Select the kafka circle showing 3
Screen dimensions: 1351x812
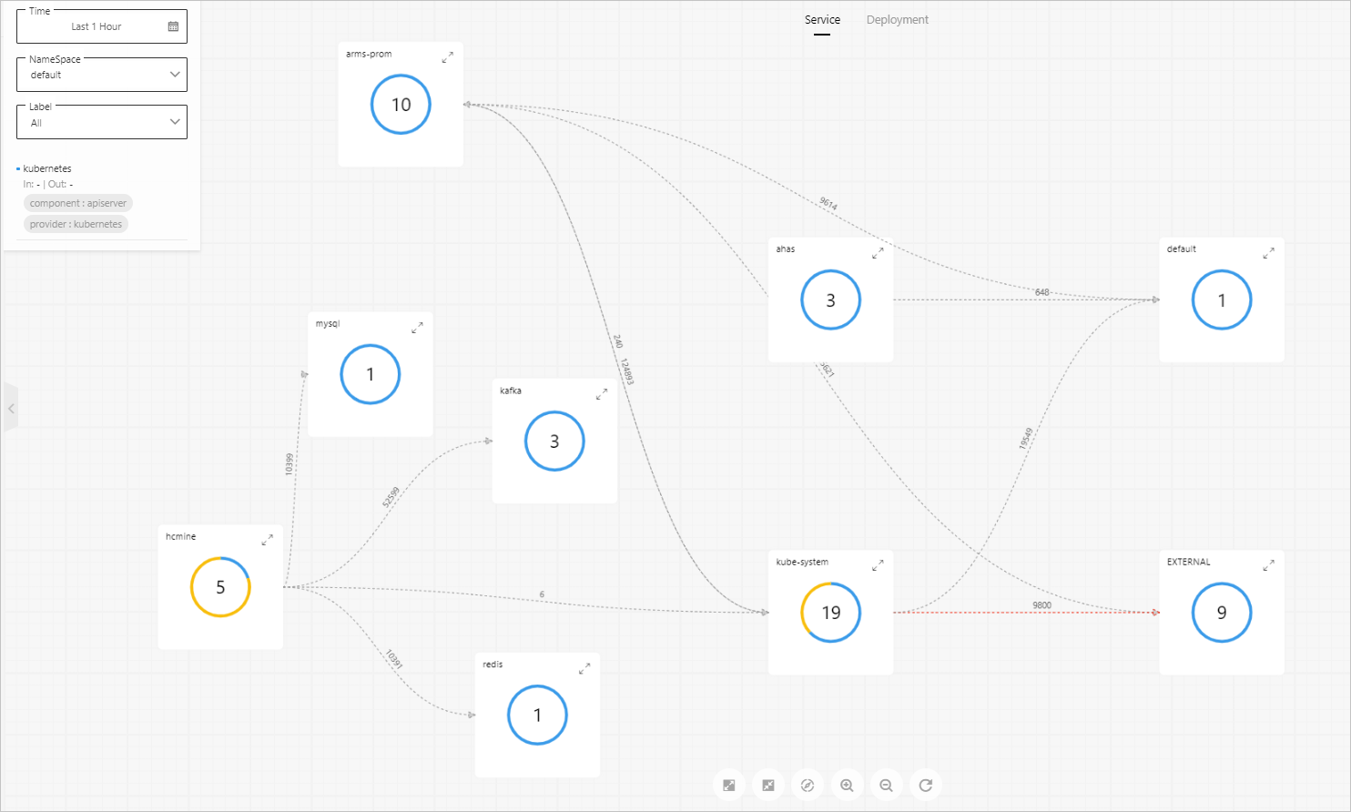tap(554, 442)
